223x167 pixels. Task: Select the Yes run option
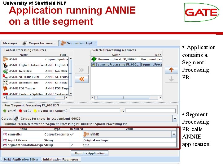15,111
